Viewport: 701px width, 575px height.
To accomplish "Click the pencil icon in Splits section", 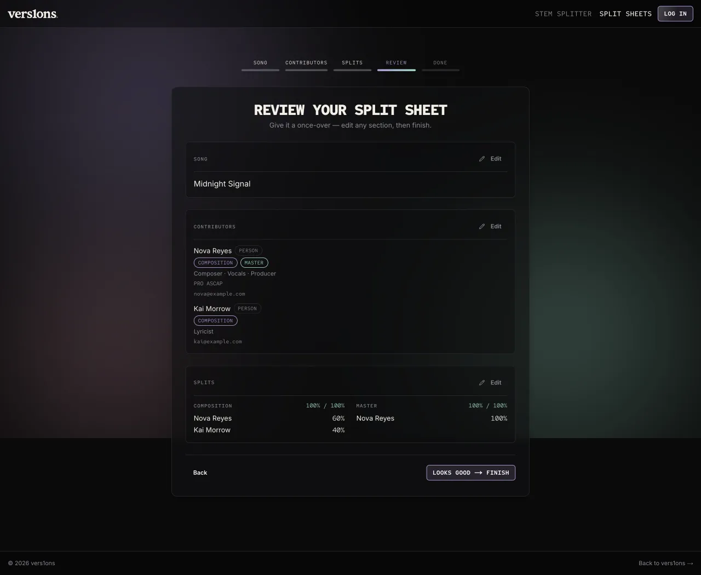I will pos(482,383).
